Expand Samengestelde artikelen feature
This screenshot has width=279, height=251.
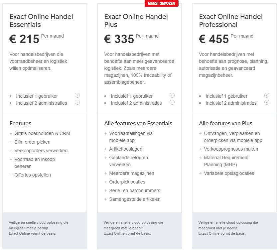[134, 199]
